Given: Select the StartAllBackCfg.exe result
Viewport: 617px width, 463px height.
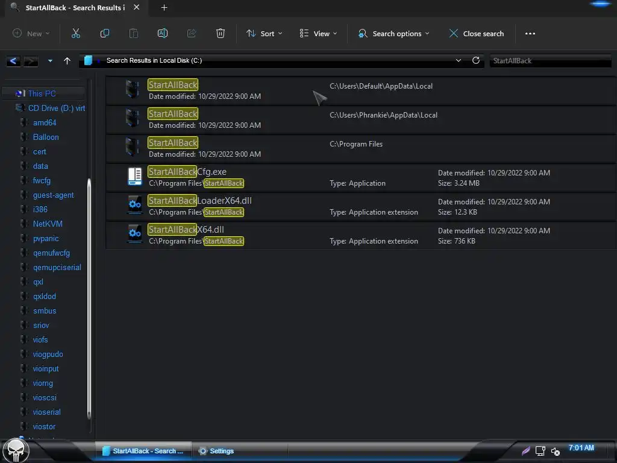Looking at the screenshot, I should click(360, 177).
